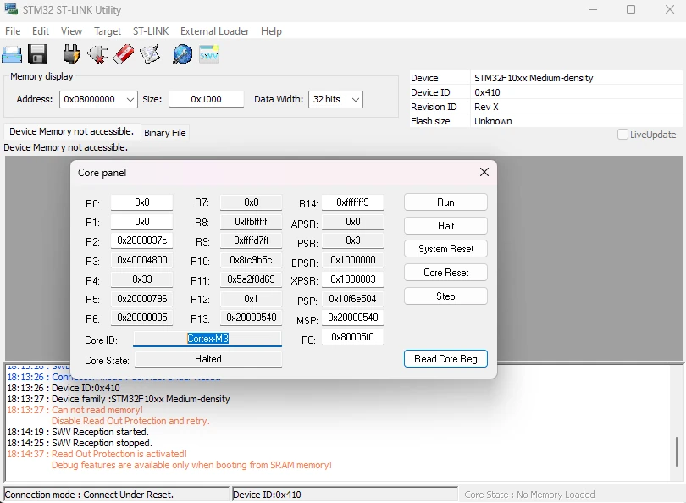Click the R8 field showing 0xffbfffff
Viewport: 686px width, 503px height.
tap(252, 222)
